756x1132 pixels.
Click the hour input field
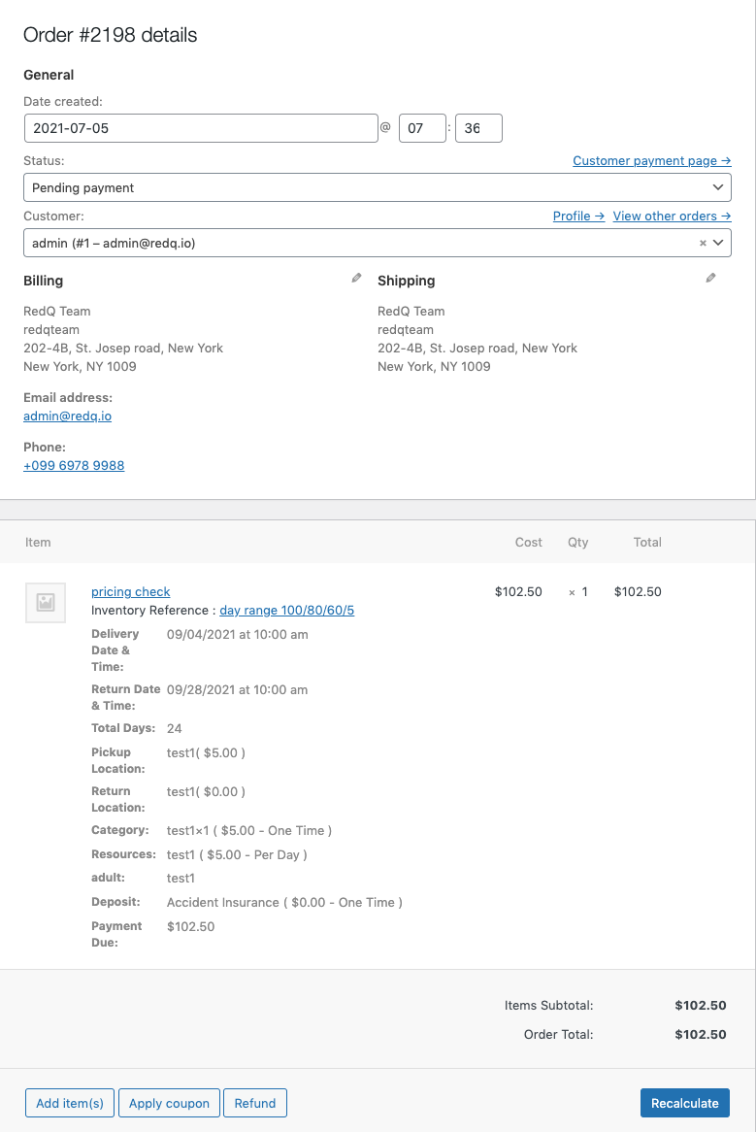click(x=422, y=128)
